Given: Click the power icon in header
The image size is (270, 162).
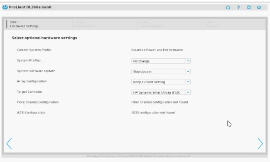Looking at the screenshot, I should (259, 7).
